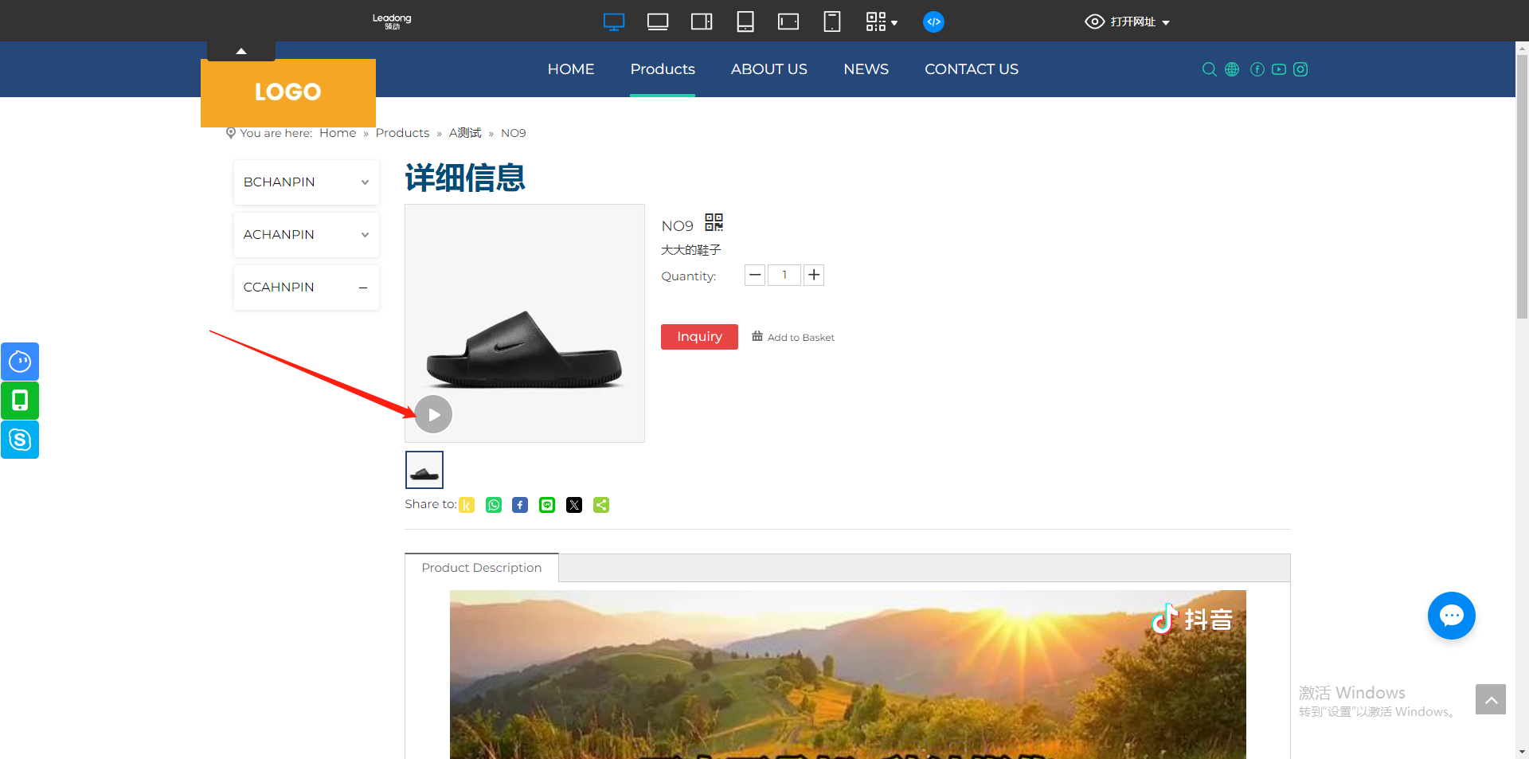Share product to Facebook
The image size is (1529, 759).
point(519,504)
